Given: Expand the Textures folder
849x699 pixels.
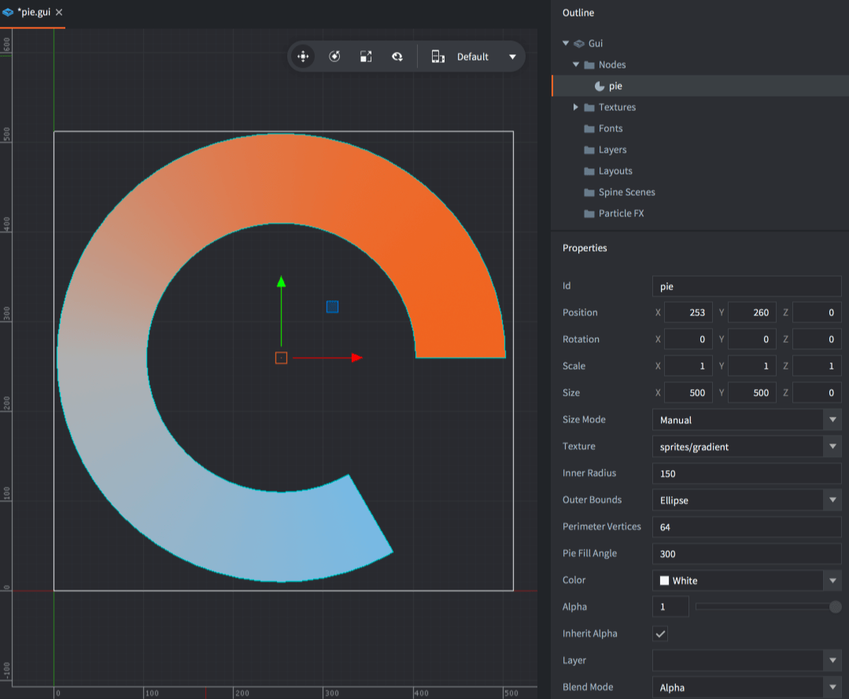Looking at the screenshot, I should coord(576,107).
